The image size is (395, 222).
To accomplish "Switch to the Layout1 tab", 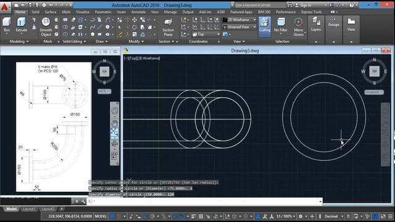I will click(x=29, y=209).
